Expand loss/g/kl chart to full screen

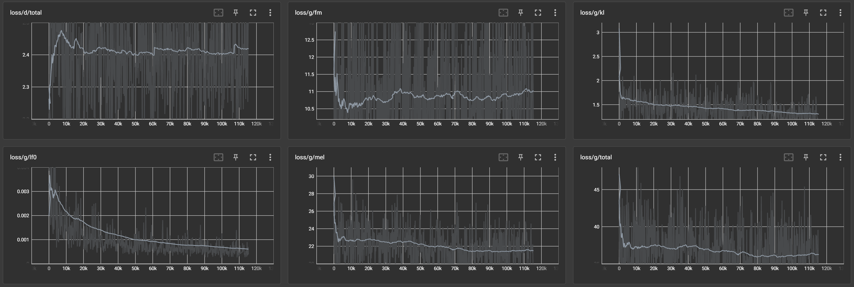click(x=823, y=13)
